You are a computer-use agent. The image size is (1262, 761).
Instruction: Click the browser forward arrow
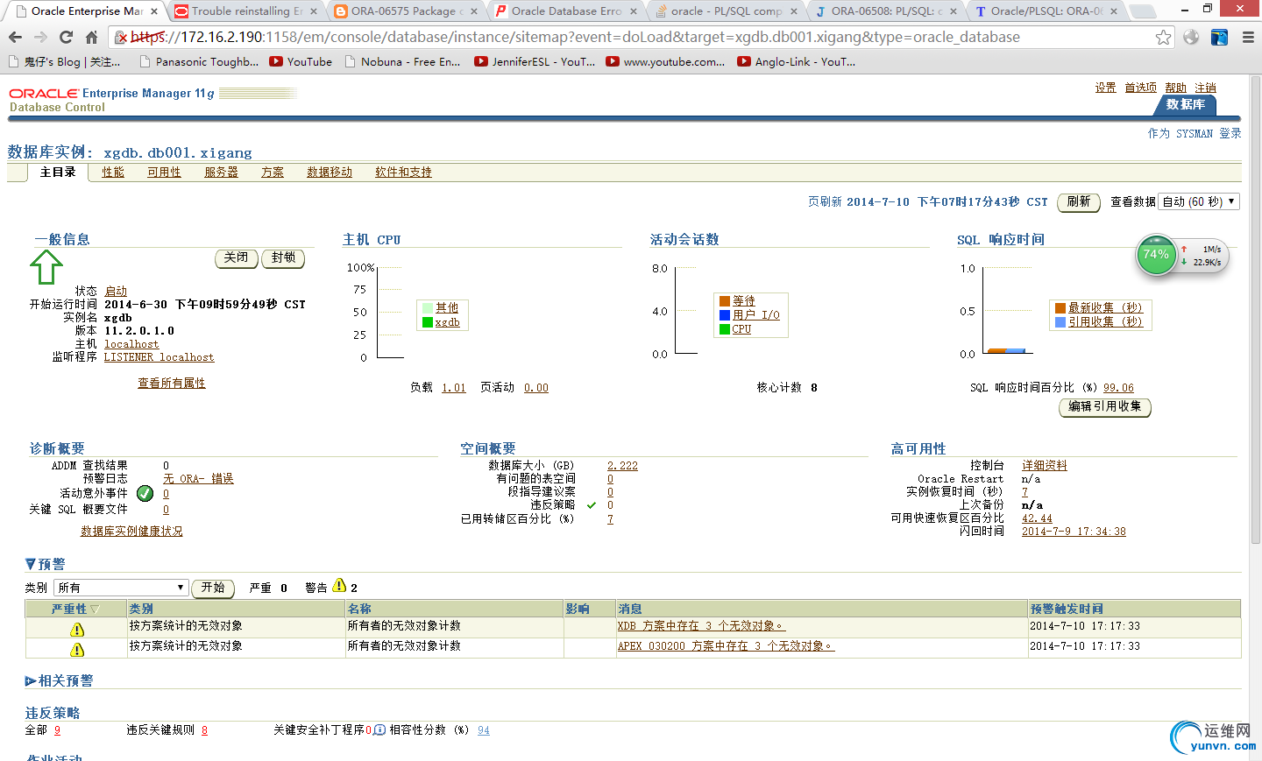40,37
